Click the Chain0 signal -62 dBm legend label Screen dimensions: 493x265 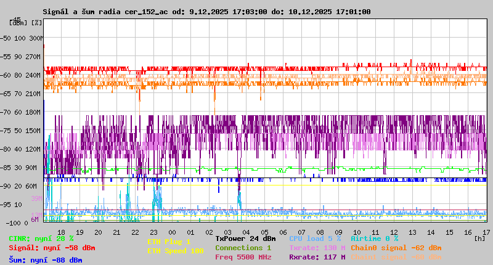396,248
